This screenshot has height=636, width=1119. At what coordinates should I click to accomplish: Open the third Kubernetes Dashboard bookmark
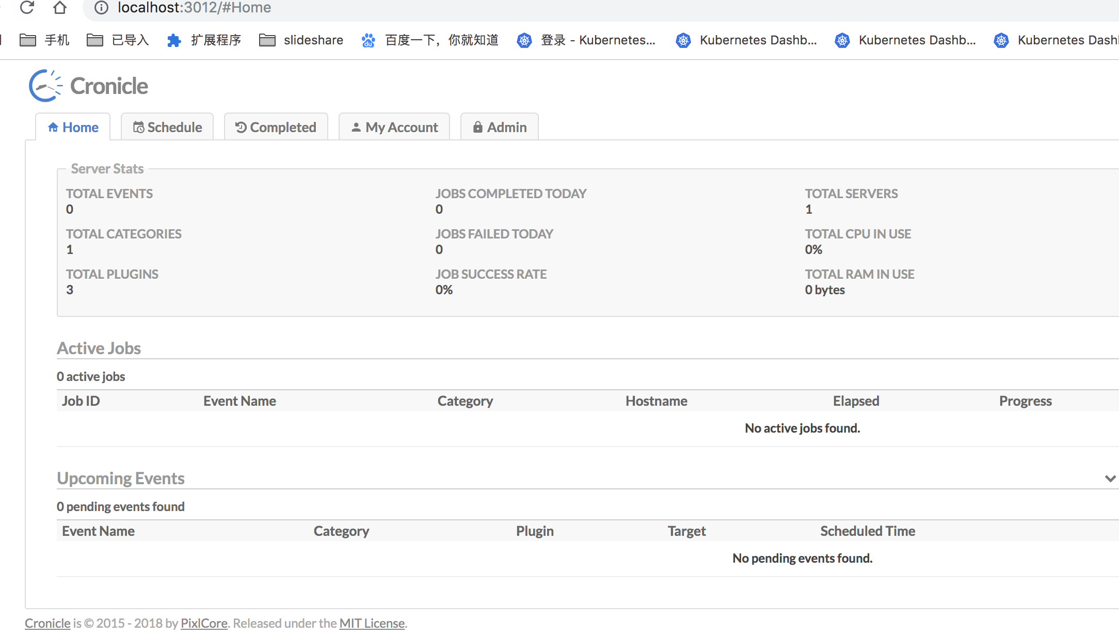(x=905, y=40)
